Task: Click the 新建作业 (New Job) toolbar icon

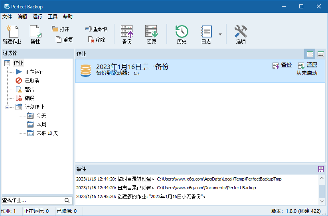Action: pos(12,34)
